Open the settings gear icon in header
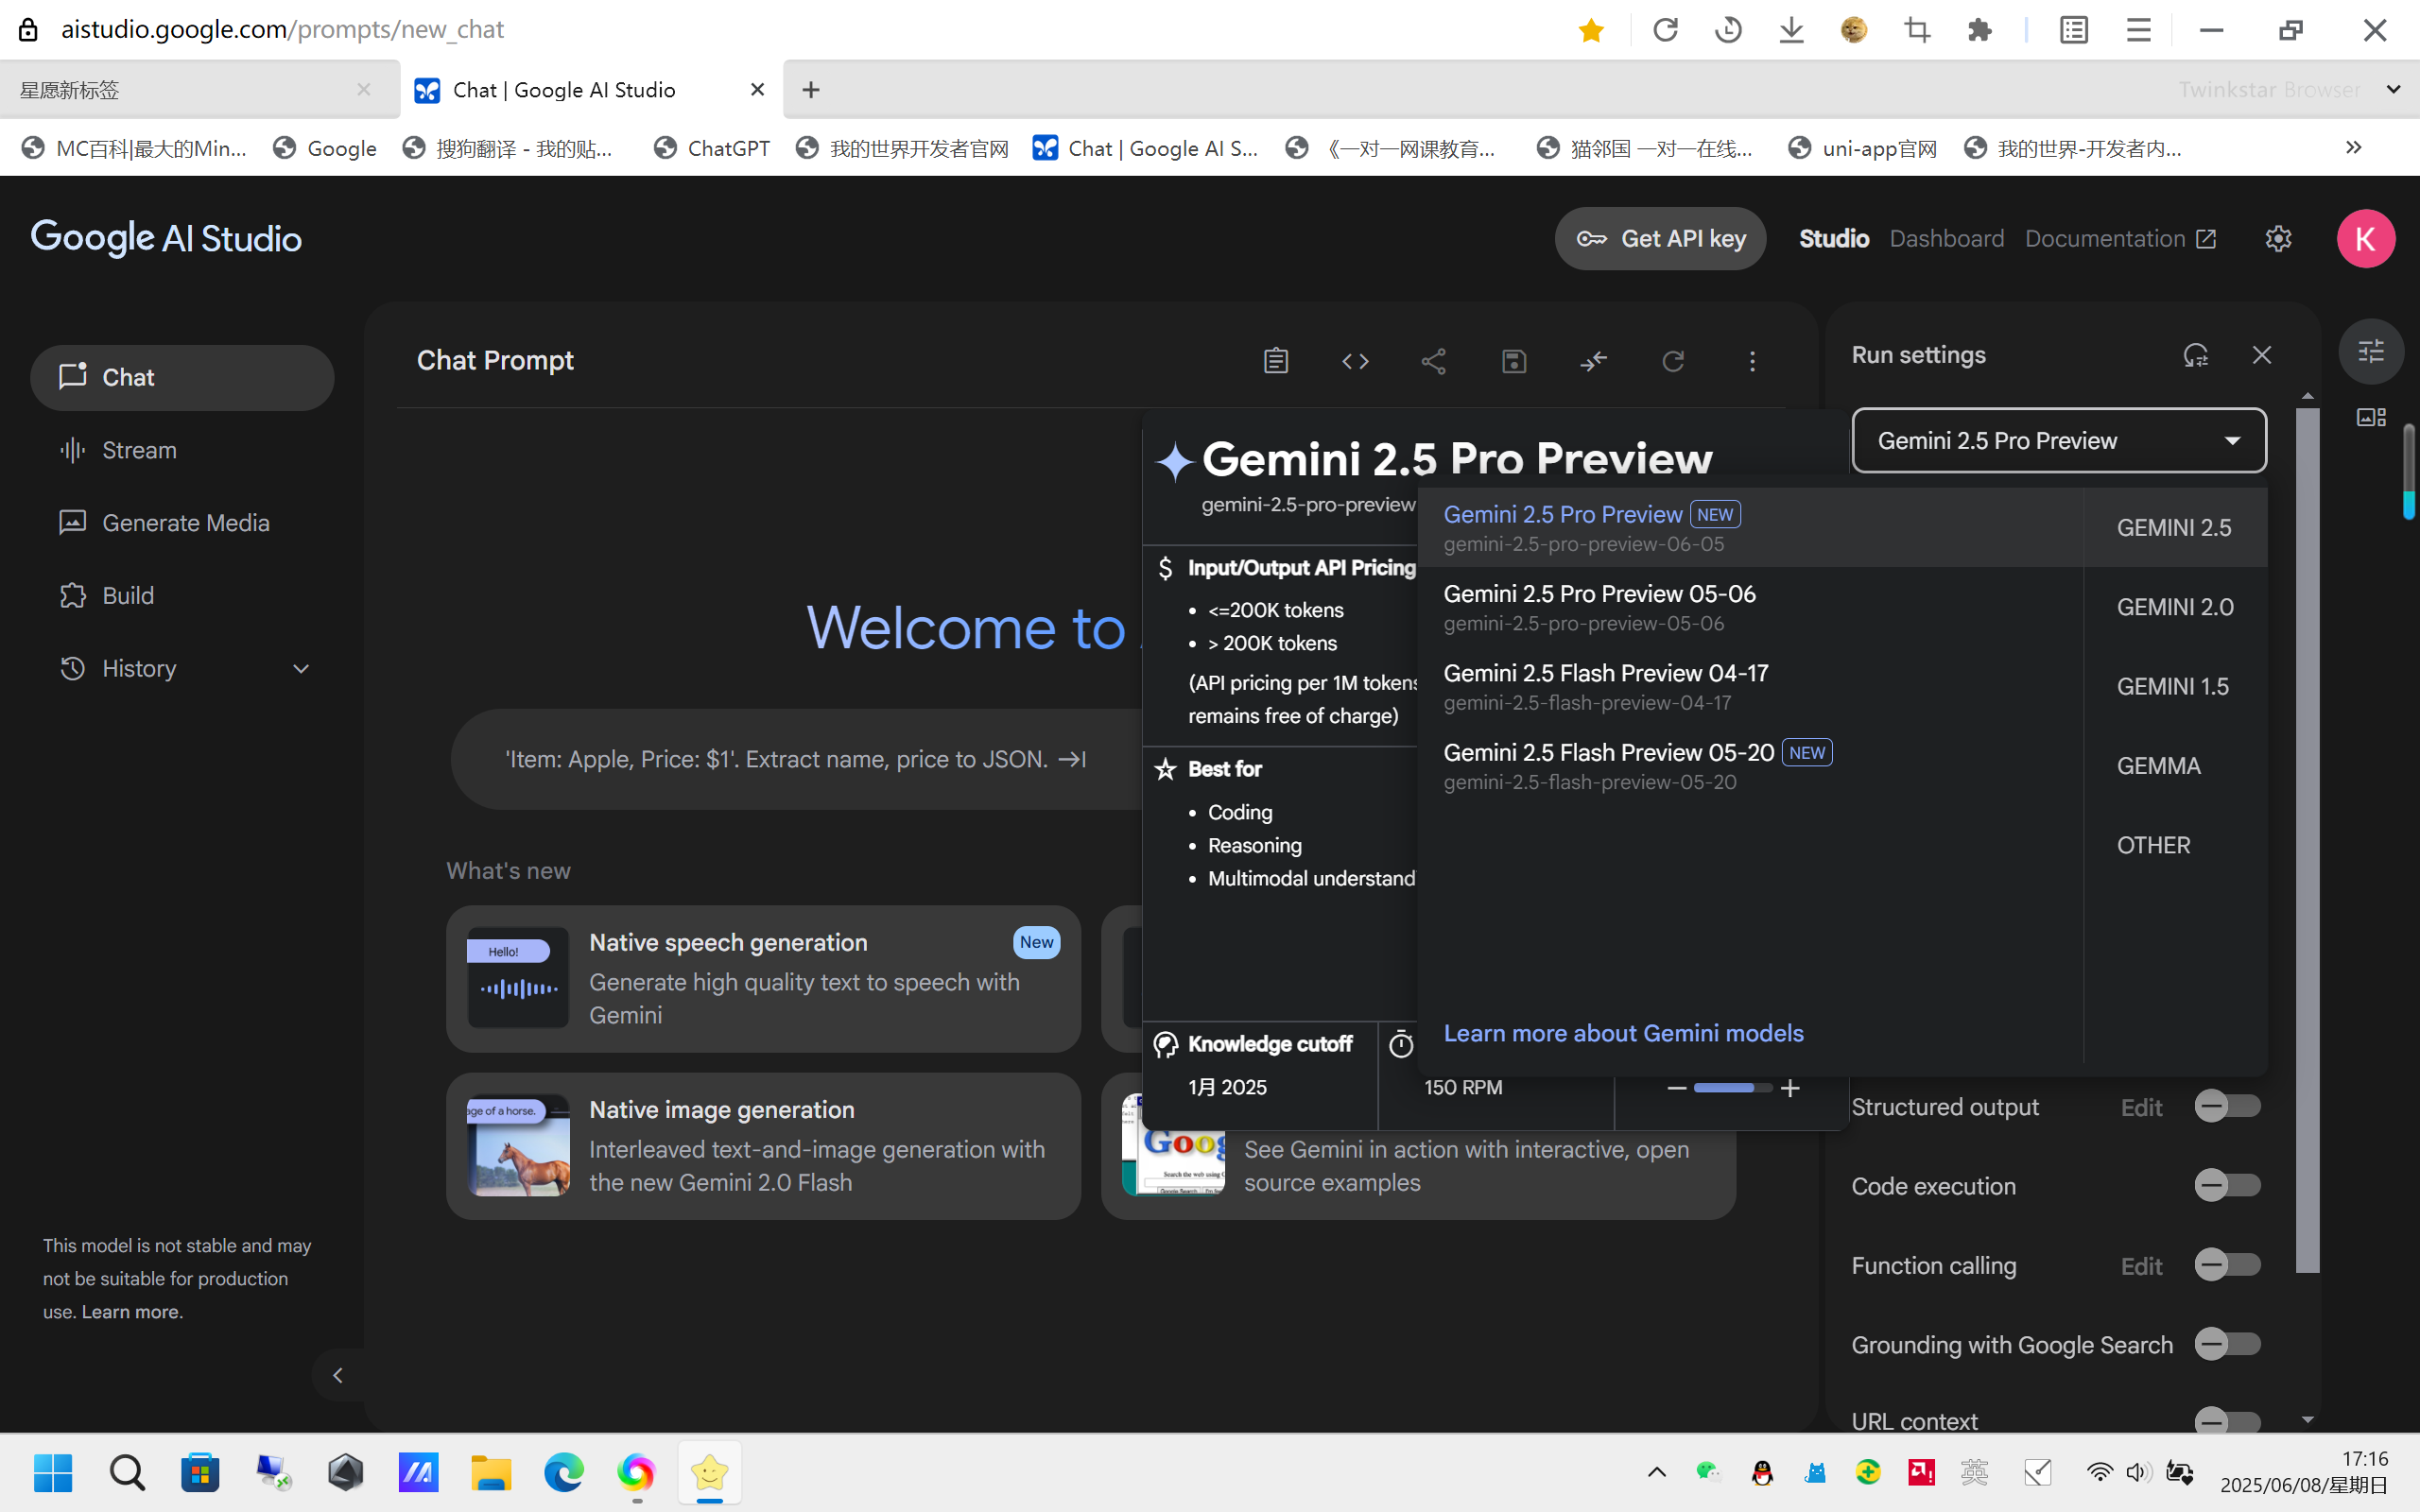 pyautogui.click(x=2278, y=238)
